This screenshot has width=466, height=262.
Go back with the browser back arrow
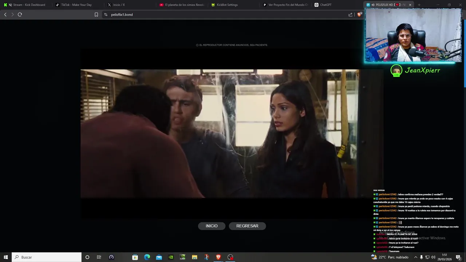(x=5, y=15)
